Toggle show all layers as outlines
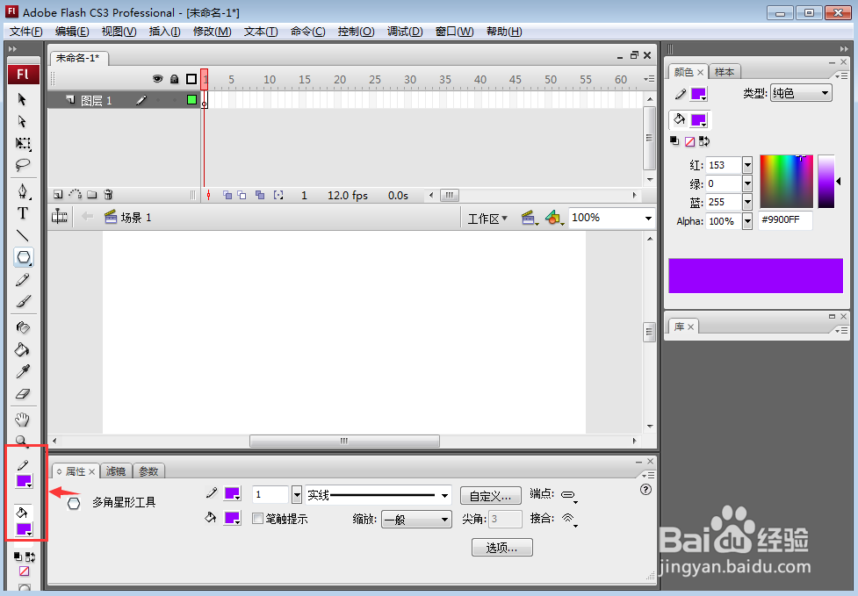 click(x=191, y=79)
